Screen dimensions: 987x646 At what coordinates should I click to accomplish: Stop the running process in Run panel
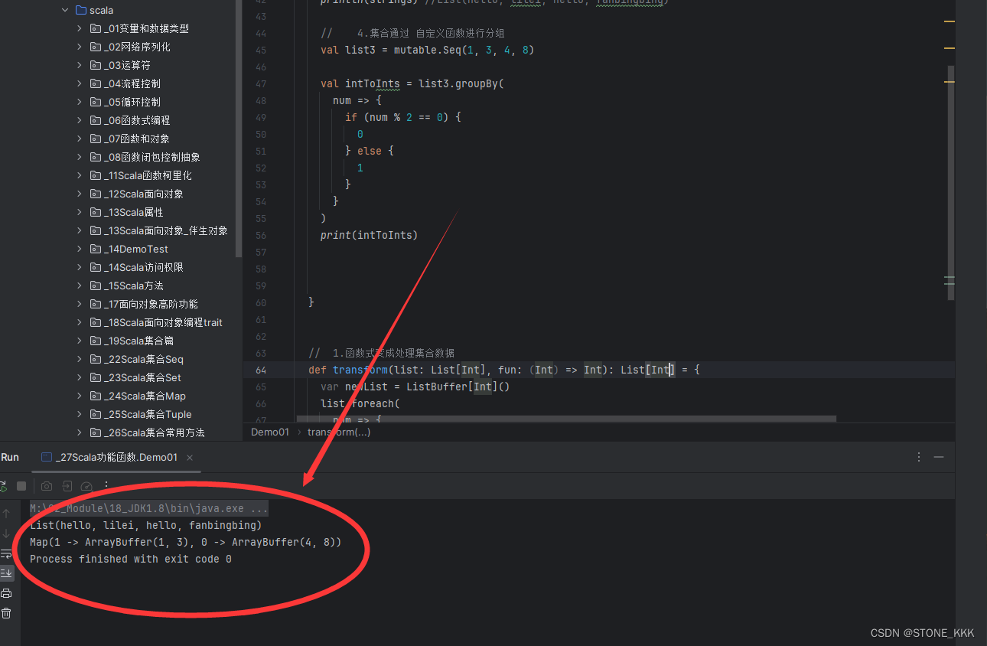(21, 486)
